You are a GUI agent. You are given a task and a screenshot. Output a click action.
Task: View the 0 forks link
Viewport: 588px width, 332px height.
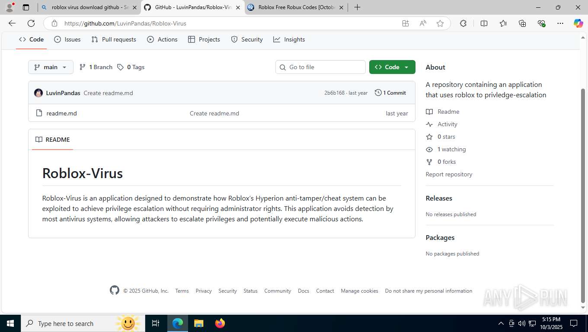tap(441, 162)
